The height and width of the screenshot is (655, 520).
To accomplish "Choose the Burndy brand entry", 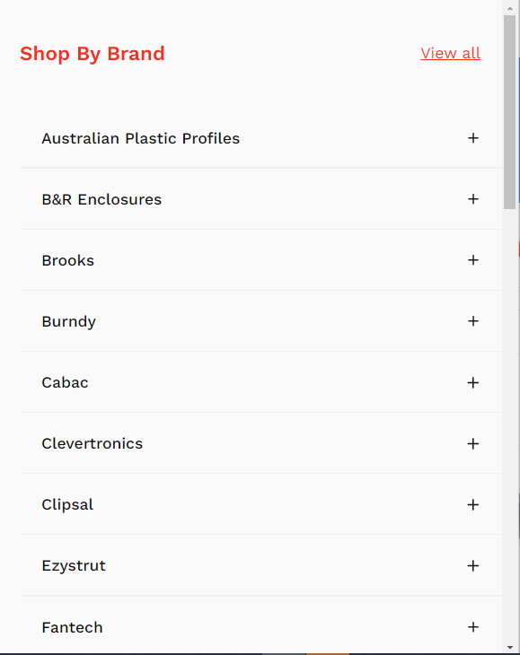I will coord(68,321).
